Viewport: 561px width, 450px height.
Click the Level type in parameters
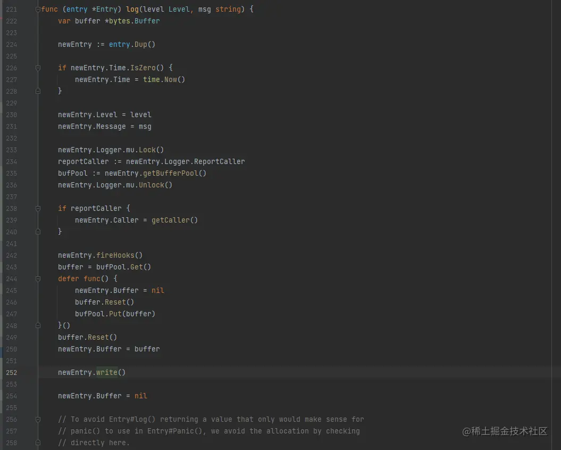click(179, 9)
